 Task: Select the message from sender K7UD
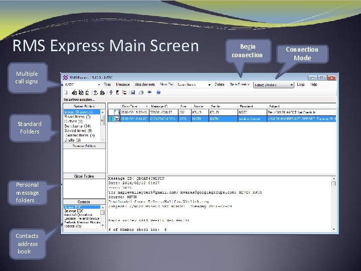click(x=222, y=112)
